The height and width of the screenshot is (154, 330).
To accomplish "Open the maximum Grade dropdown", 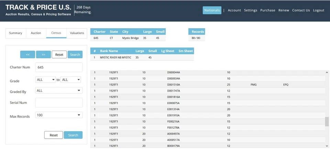I will coord(70,80).
